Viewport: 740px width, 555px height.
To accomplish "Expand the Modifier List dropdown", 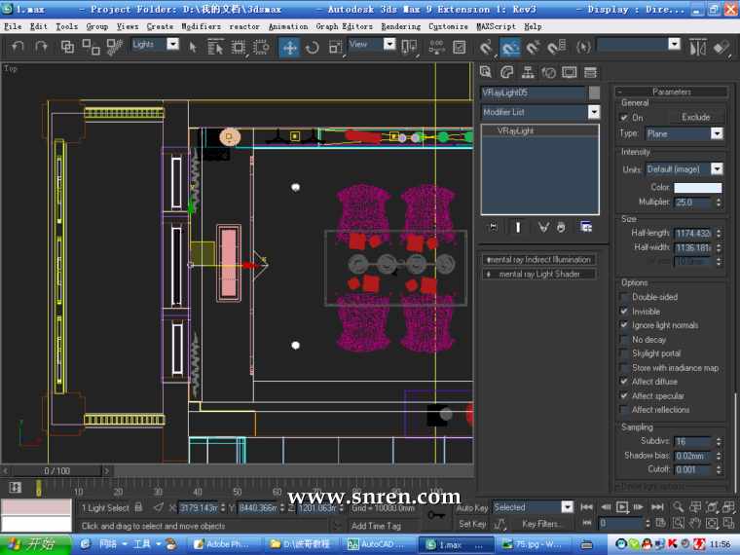I will point(593,112).
